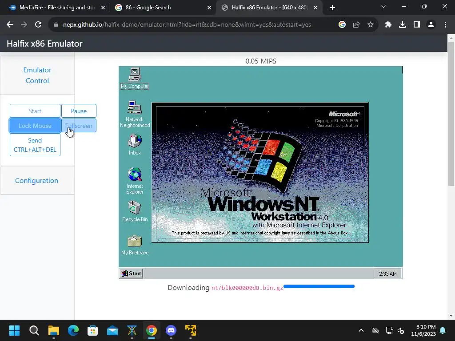Expand the Configuration panel

tap(36, 180)
